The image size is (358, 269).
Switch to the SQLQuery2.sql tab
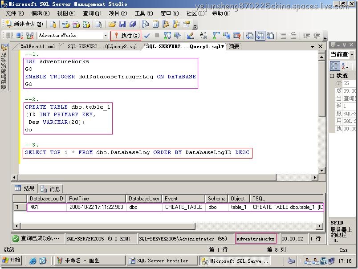point(102,47)
